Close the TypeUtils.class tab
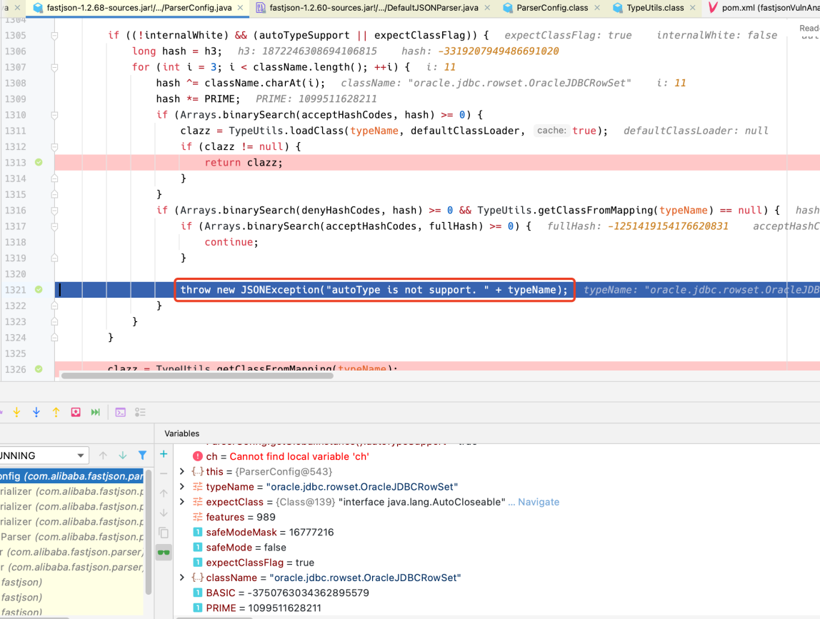The width and height of the screenshot is (820, 619). [x=692, y=8]
